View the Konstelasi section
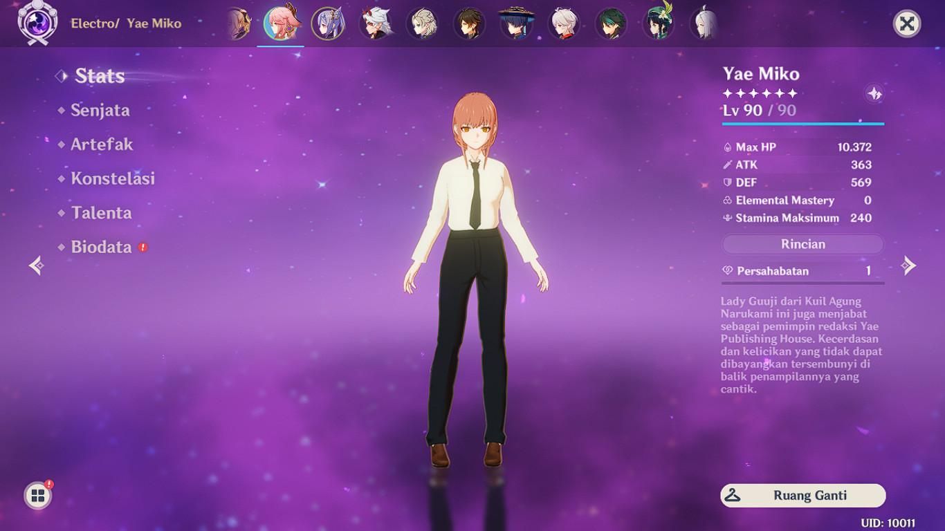 click(x=112, y=178)
